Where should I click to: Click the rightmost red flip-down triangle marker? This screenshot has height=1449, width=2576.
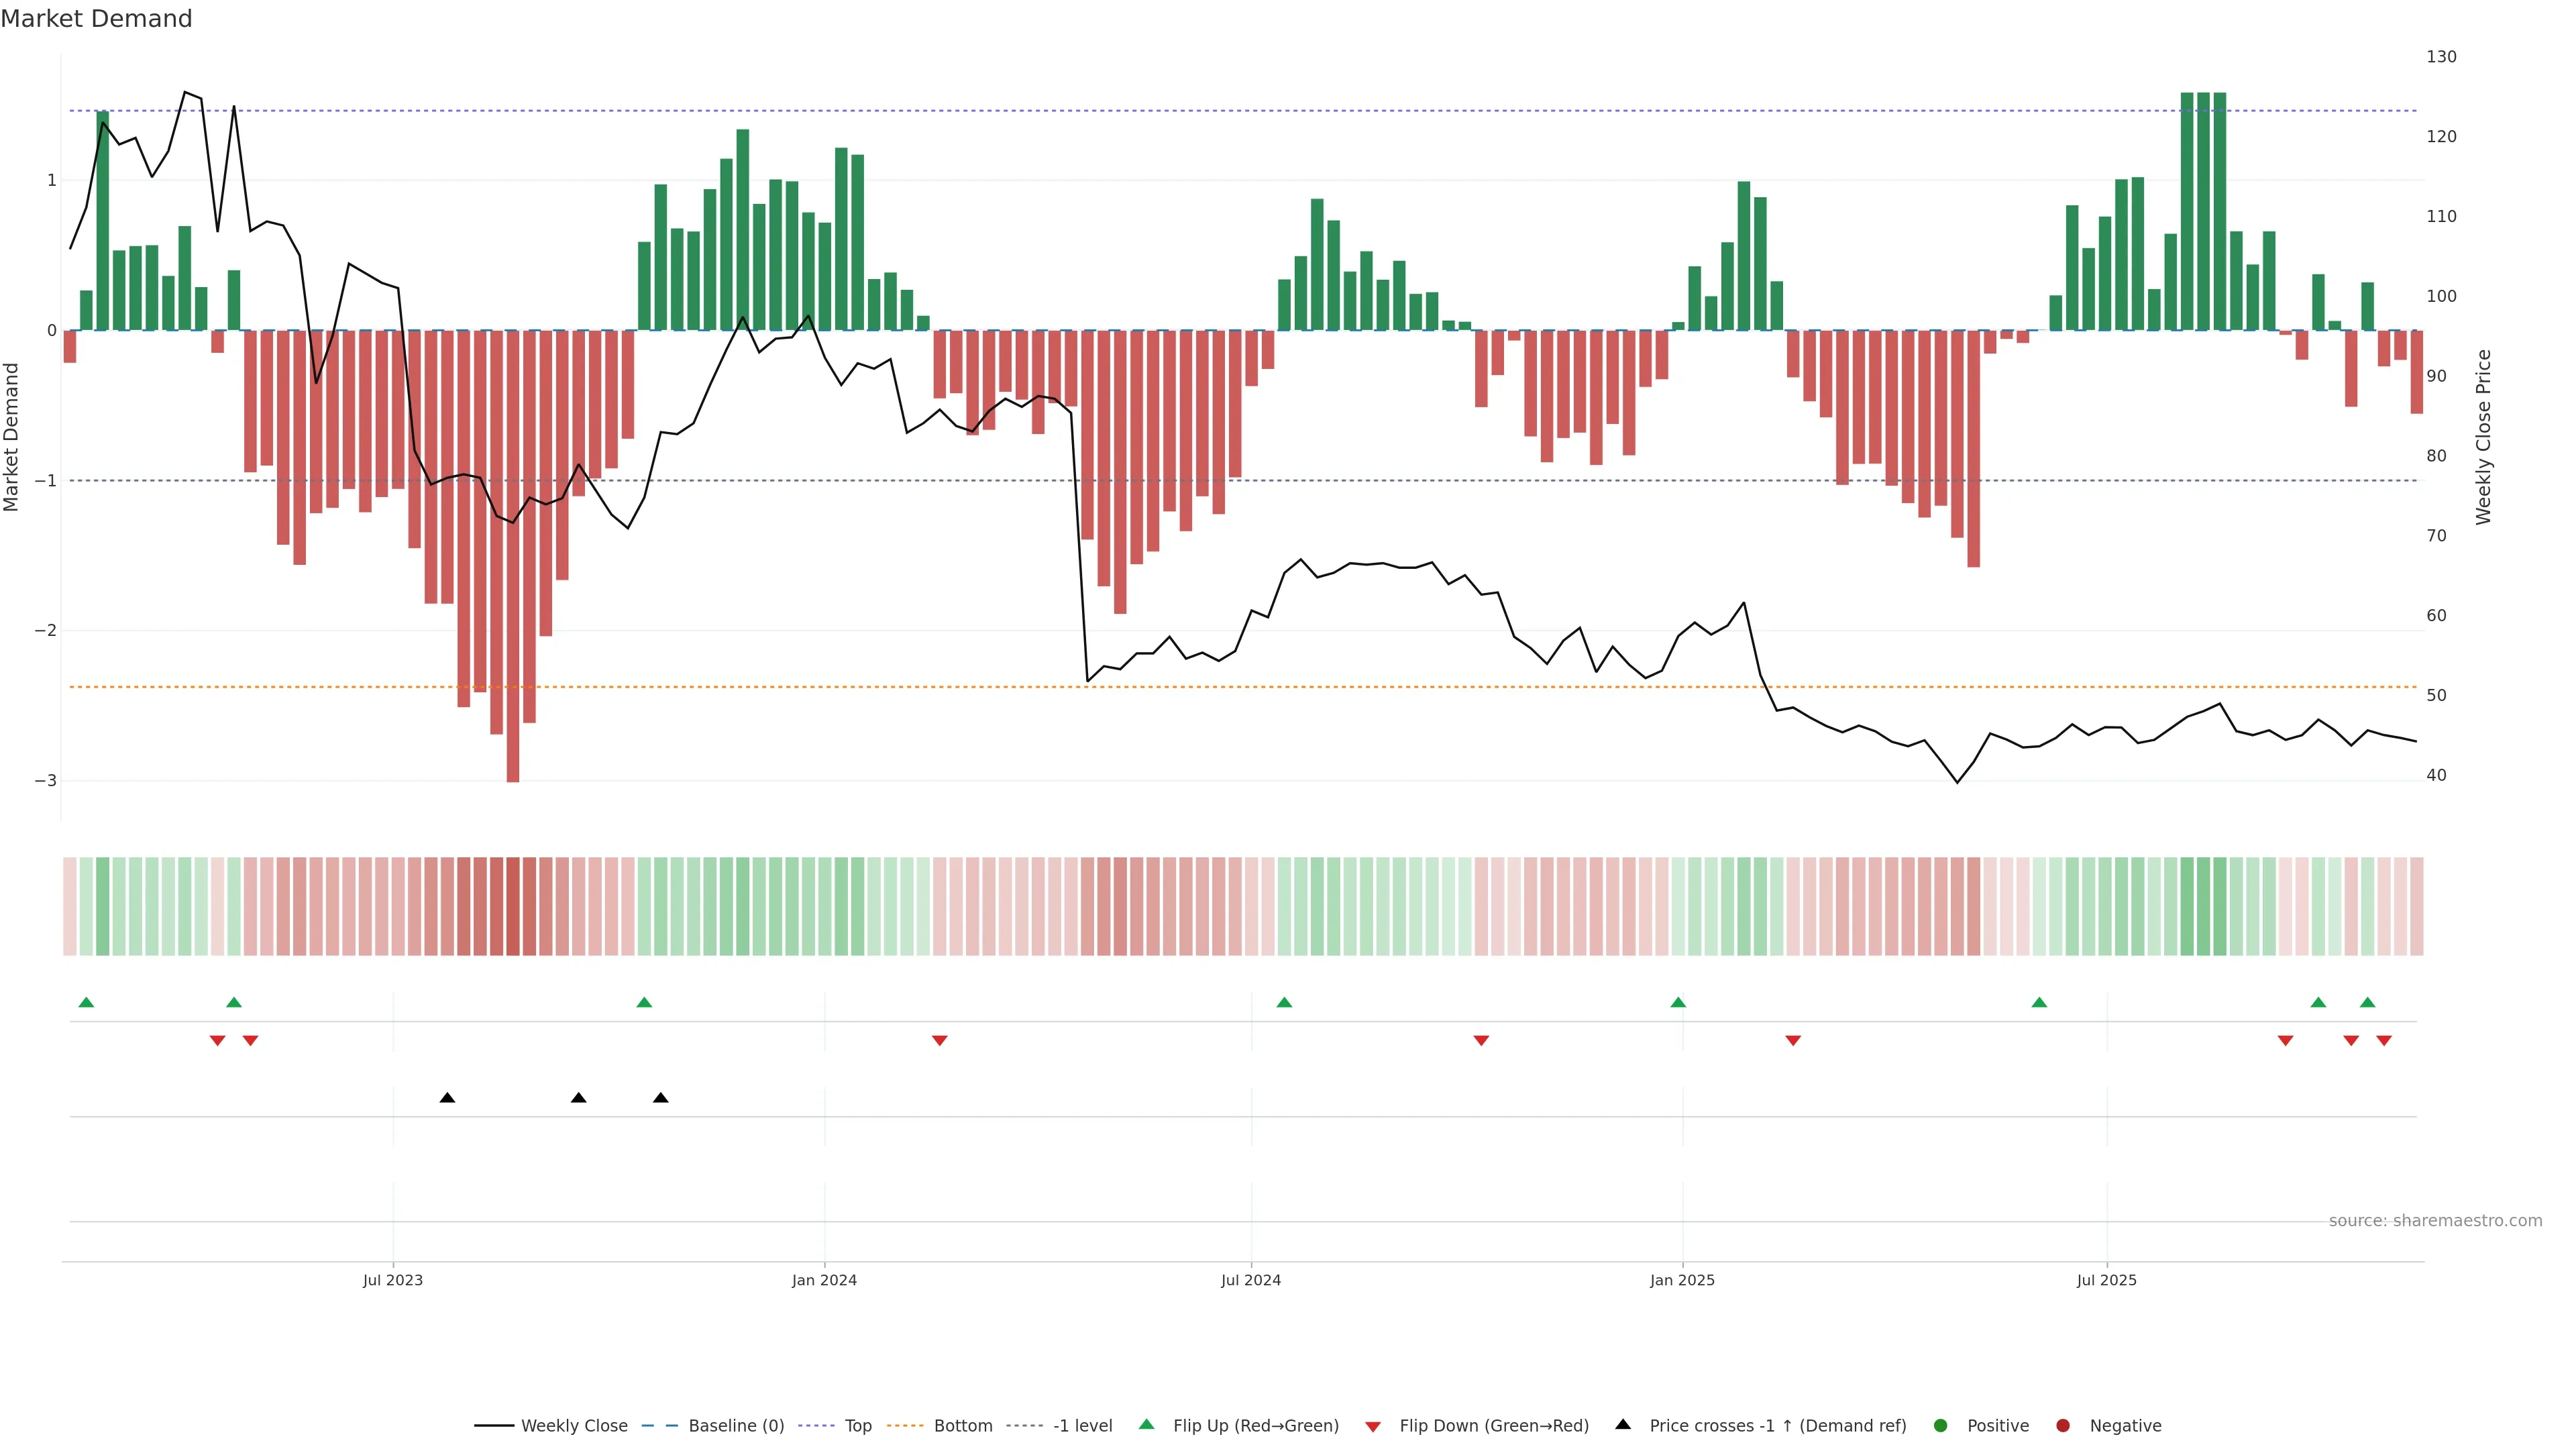[2384, 1041]
